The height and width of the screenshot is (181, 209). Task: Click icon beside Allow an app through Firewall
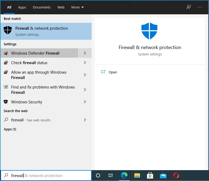pyautogui.click(x=6, y=72)
